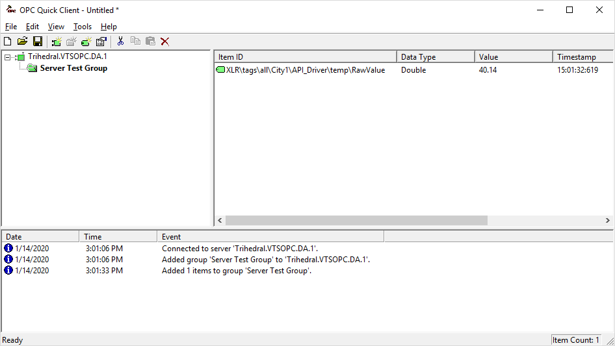Click the New Item toolbar icon
This screenshot has height=346, width=615.
coord(86,41)
